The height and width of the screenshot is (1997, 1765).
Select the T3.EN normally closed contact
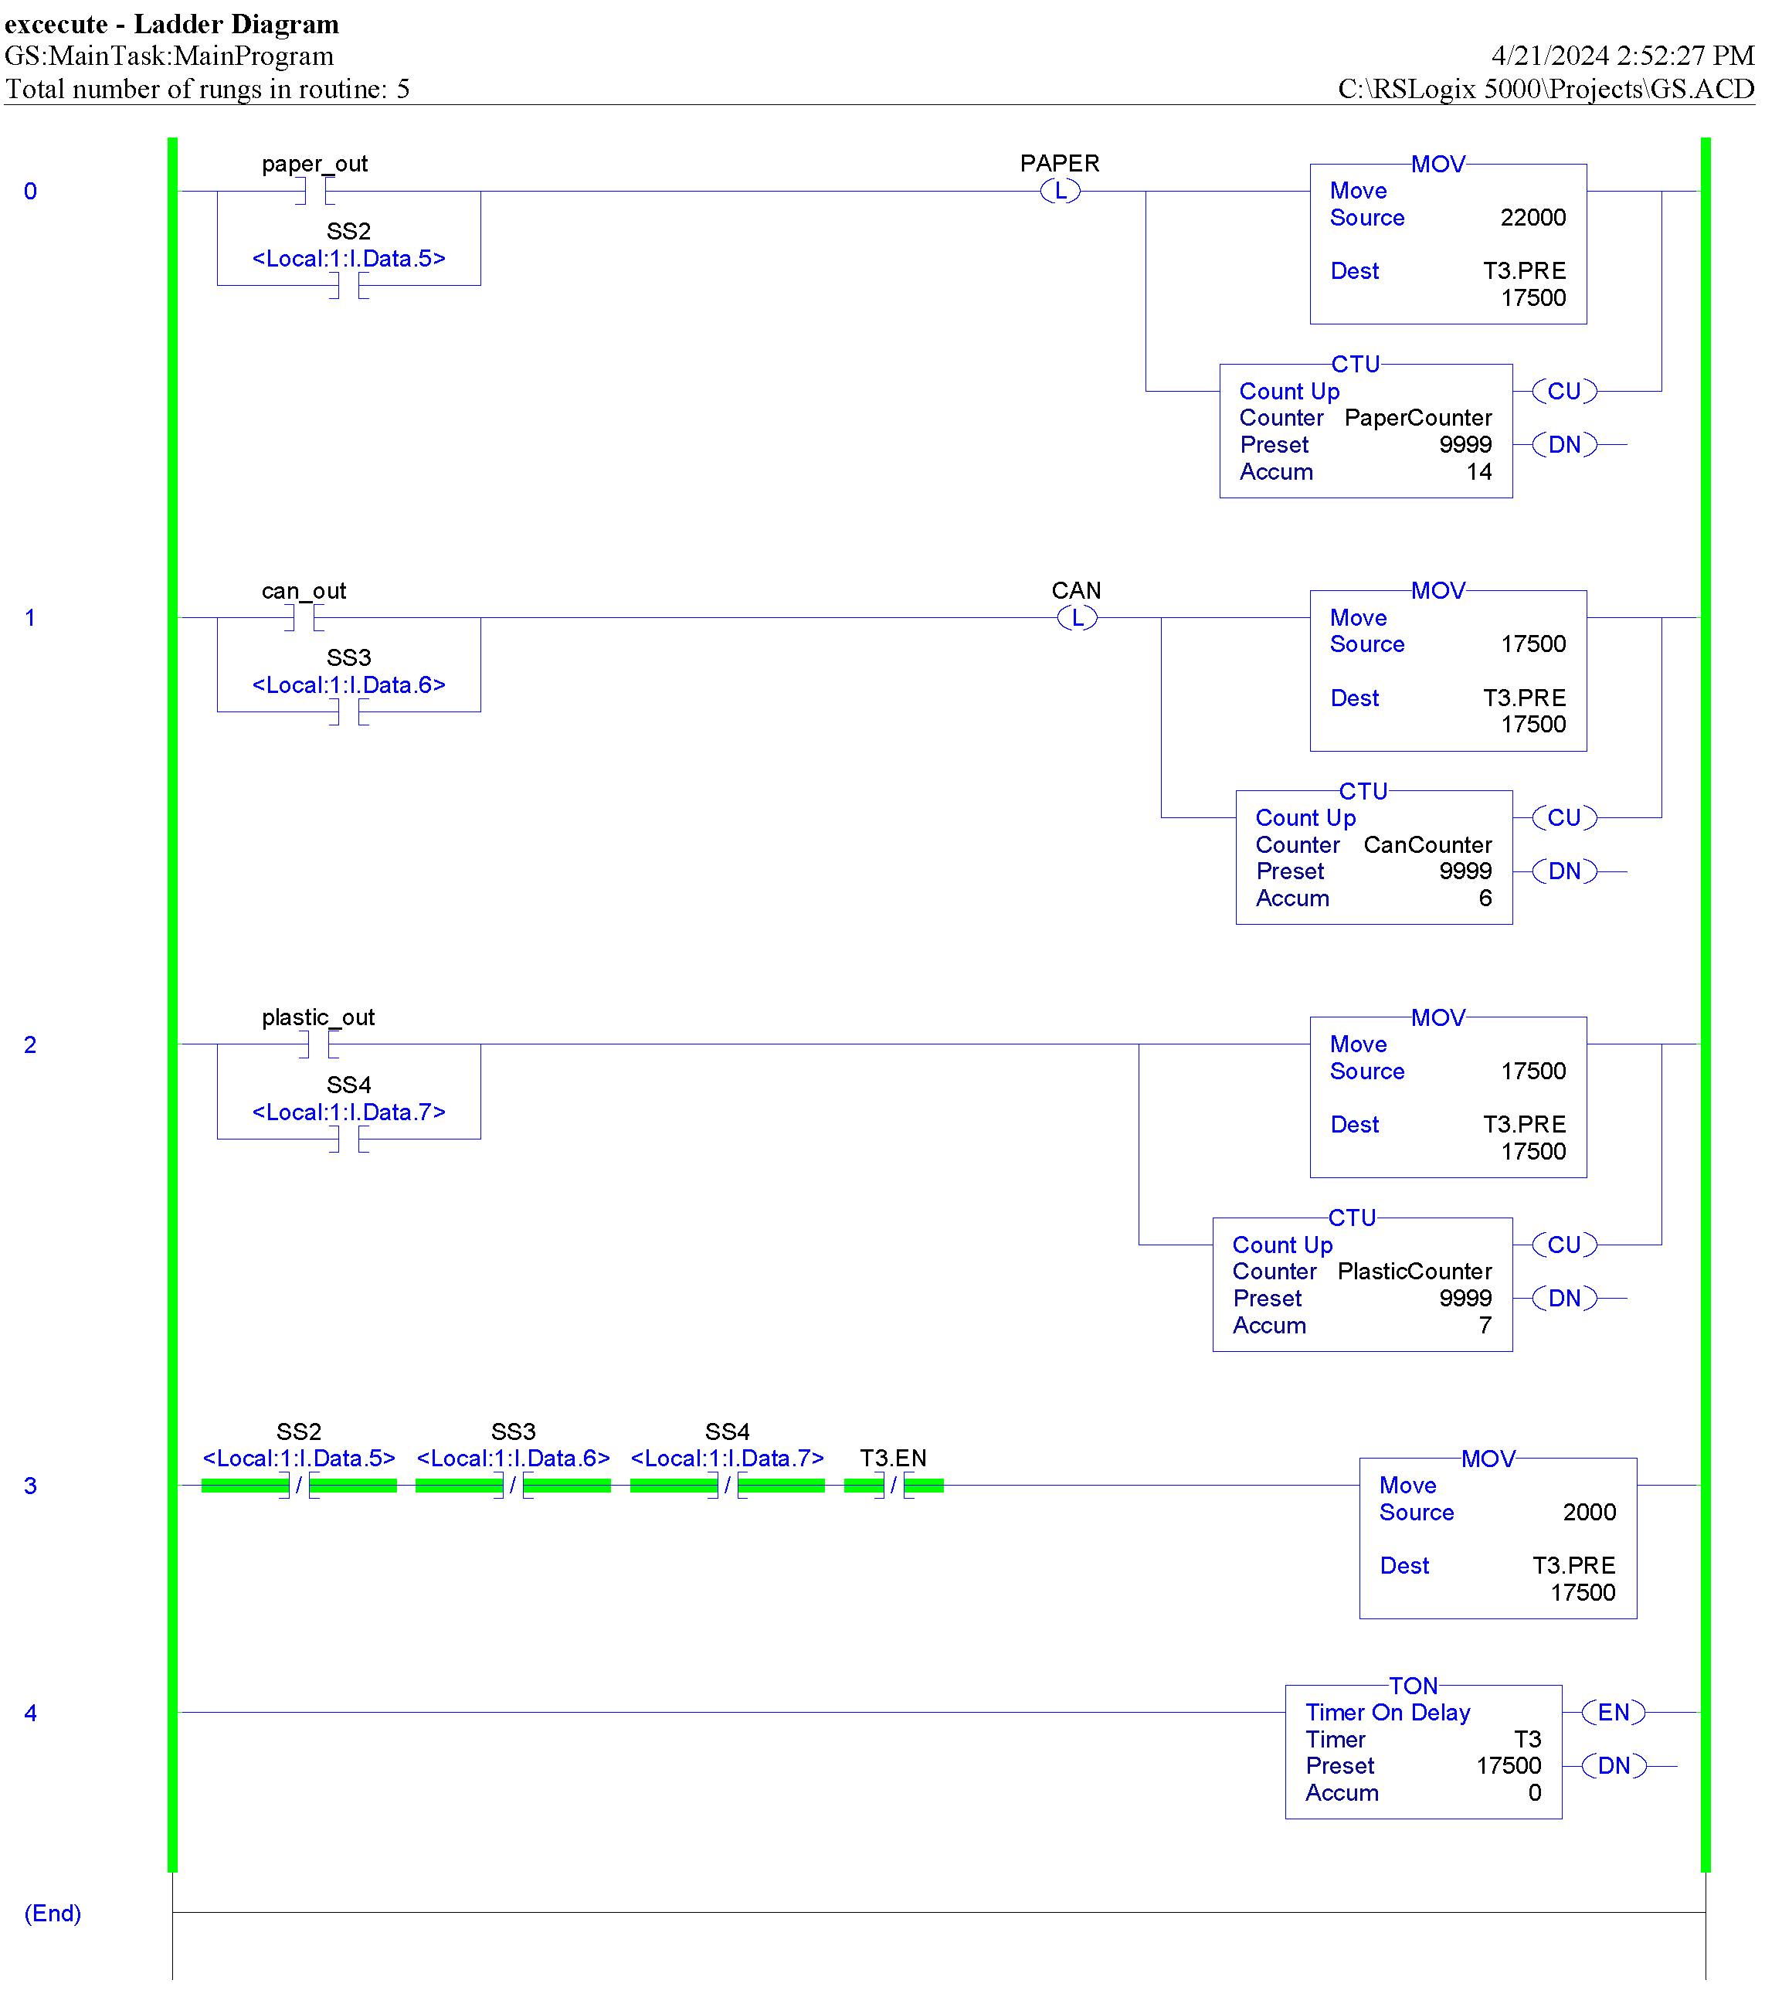[x=894, y=1486]
